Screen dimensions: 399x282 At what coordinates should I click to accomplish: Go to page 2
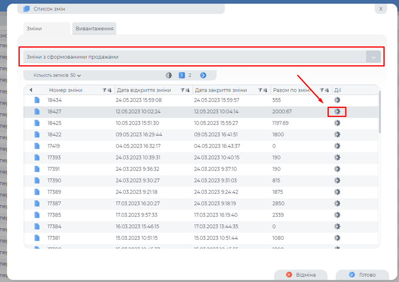(x=190, y=75)
